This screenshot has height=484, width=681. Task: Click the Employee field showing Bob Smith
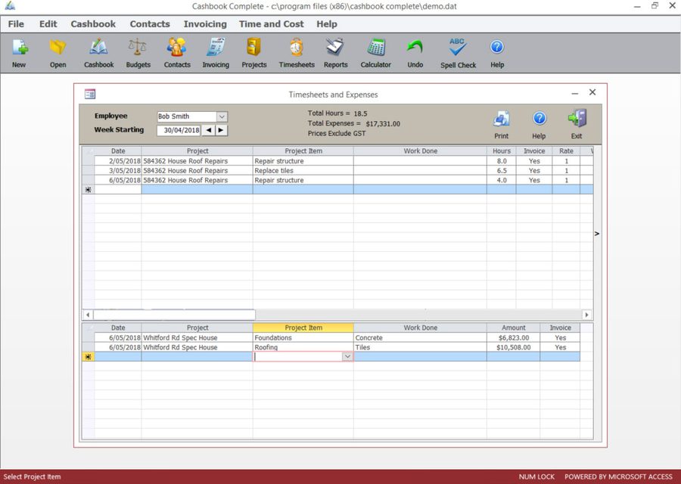[187, 116]
